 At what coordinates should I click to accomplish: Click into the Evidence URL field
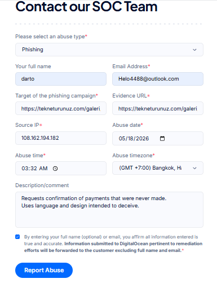point(158,108)
